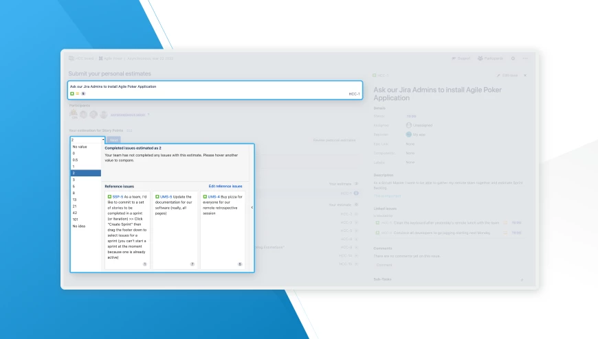Select estimate 21 from the list
Viewport: 598px width, 339px height.
[x=86, y=206]
